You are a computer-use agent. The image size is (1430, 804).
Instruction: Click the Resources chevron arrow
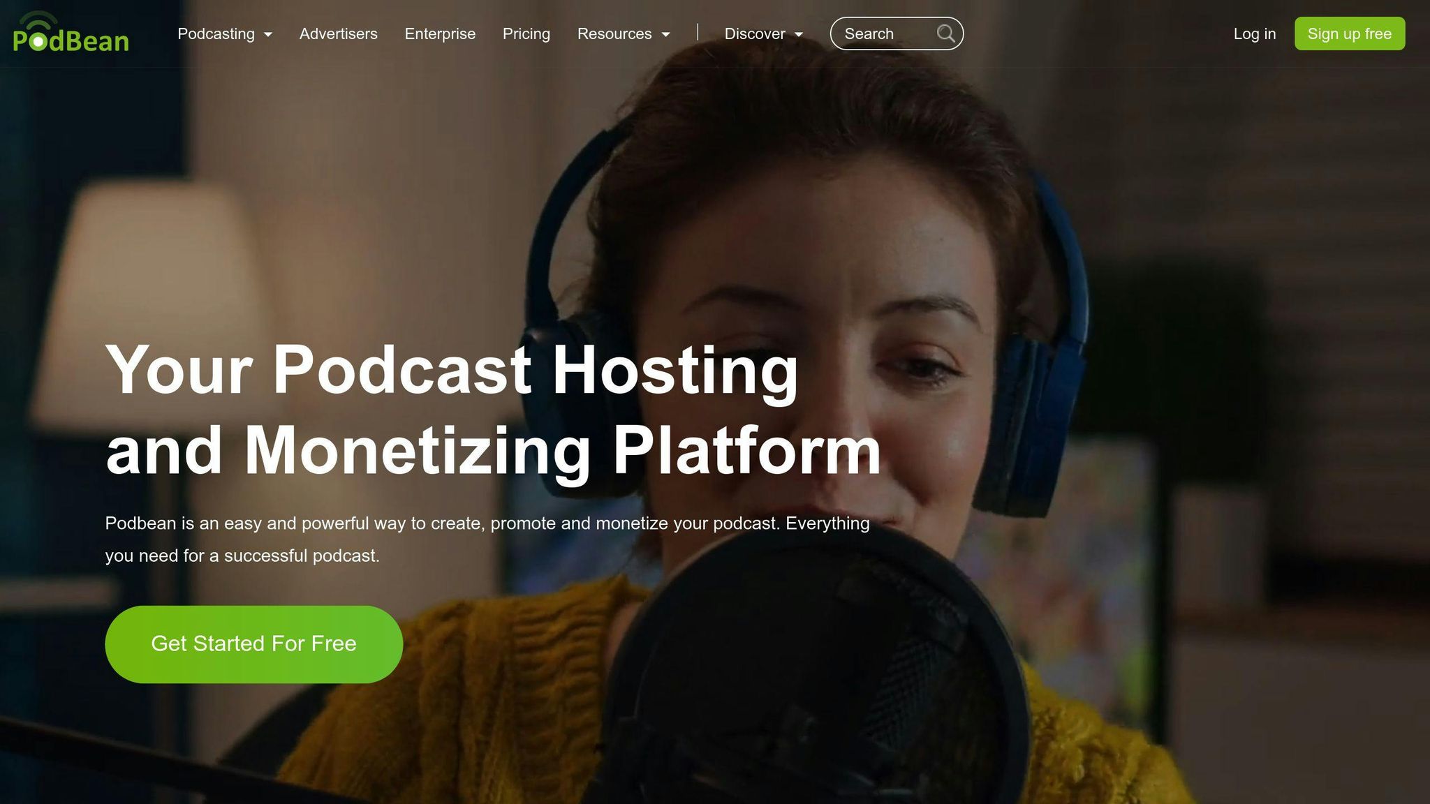click(666, 34)
